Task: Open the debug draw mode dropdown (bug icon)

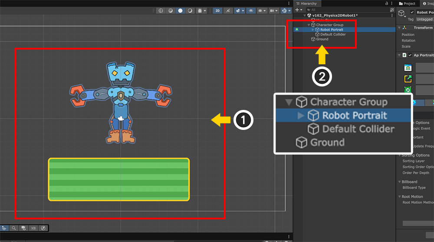Action: pyautogui.click(x=201, y=10)
